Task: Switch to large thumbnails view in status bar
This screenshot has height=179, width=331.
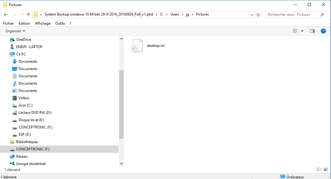Action: coord(326,170)
